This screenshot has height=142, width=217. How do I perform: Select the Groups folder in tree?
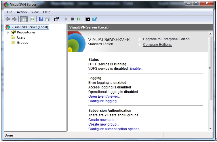pos(22,43)
